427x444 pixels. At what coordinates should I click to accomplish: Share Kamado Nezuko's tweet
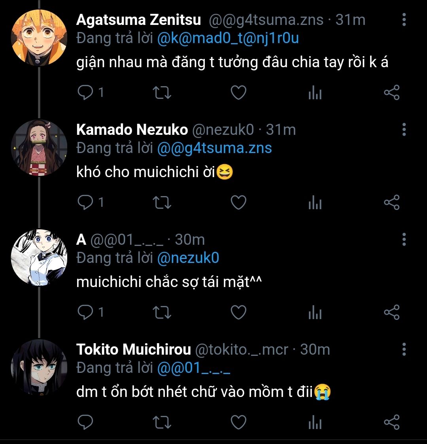coord(391,203)
